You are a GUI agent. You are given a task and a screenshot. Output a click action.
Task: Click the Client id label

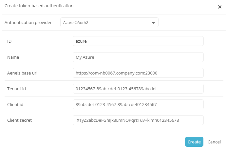(x=15, y=104)
